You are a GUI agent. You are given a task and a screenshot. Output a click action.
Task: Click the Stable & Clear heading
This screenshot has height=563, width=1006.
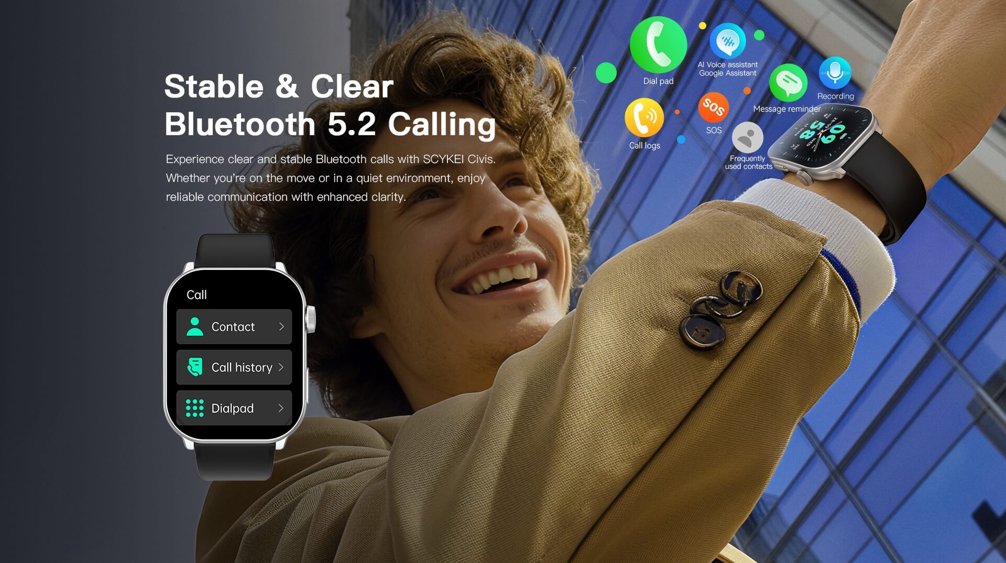279,86
